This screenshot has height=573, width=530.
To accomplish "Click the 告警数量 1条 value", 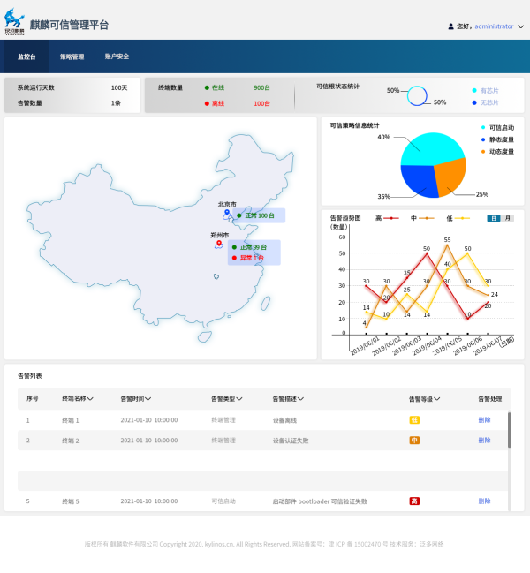I will click(x=116, y=103).
